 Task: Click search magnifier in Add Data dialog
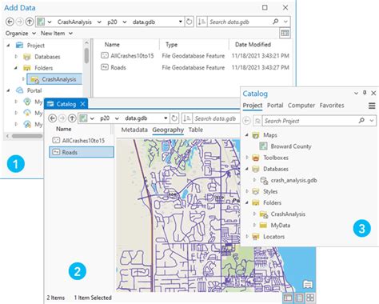[276, 22]
